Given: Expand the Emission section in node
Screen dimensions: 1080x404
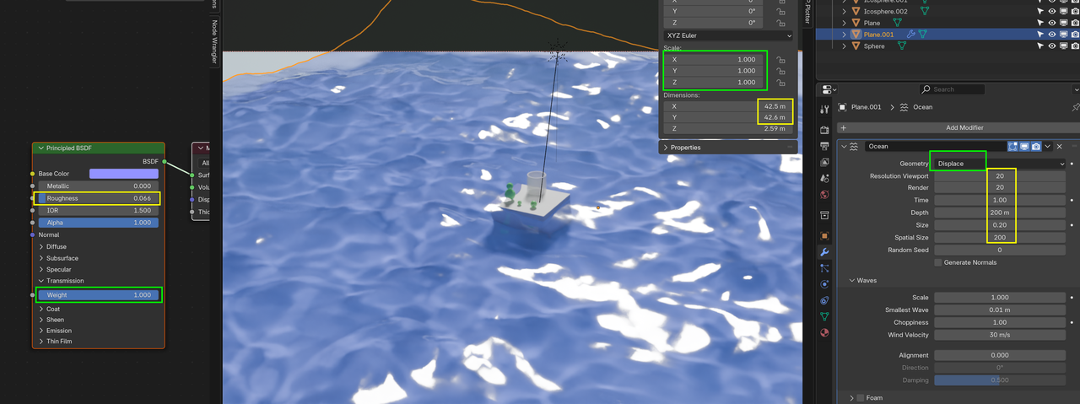Looking at the screenshot, I should pos(42,331).
